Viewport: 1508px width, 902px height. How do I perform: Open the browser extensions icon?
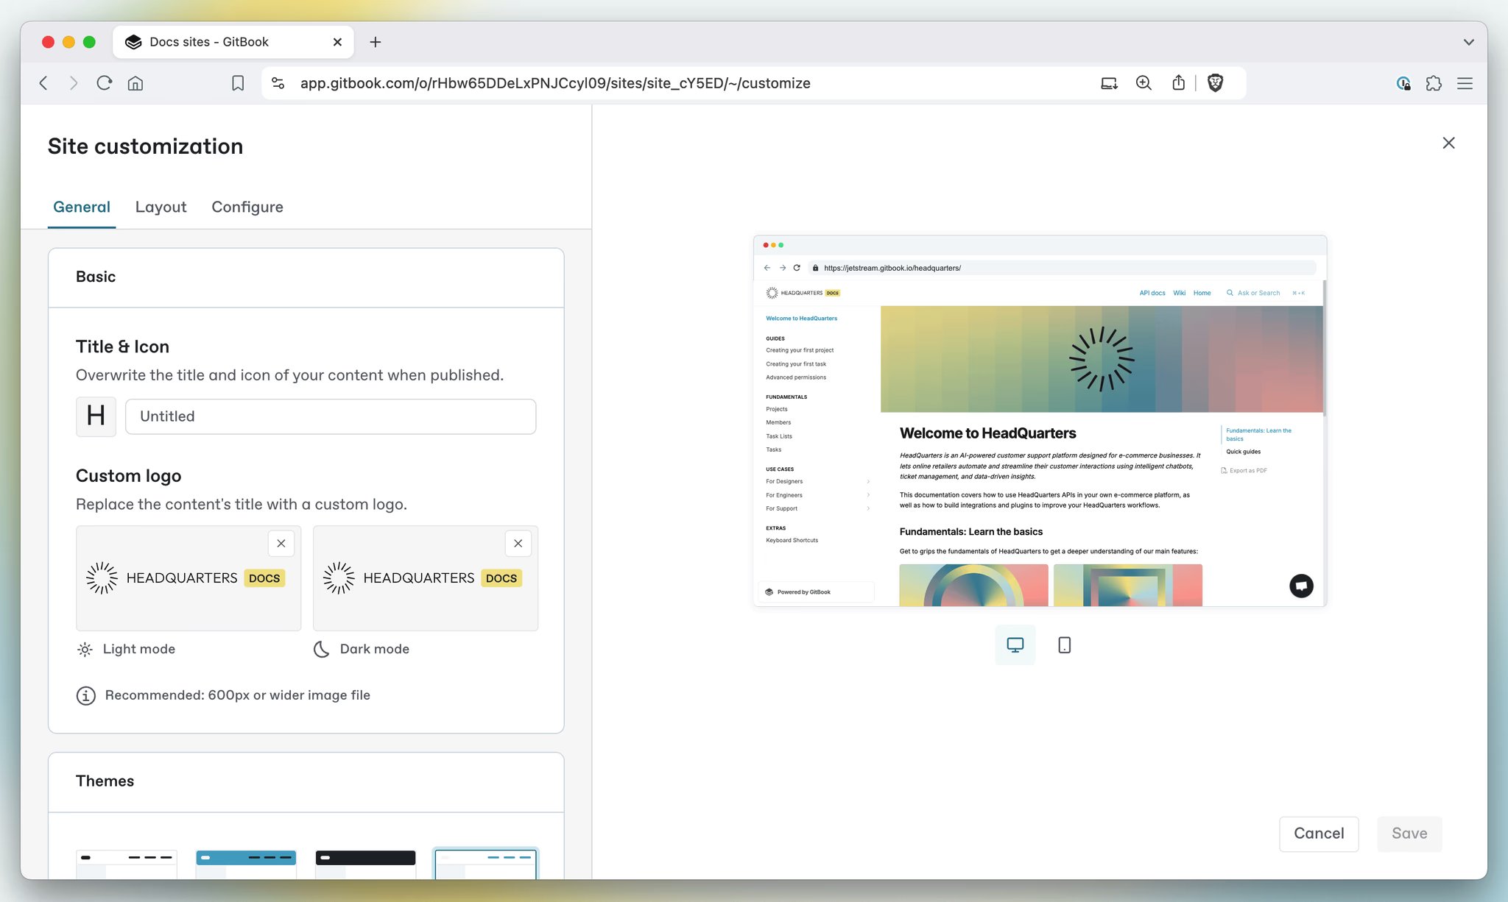click(1434, 83)
